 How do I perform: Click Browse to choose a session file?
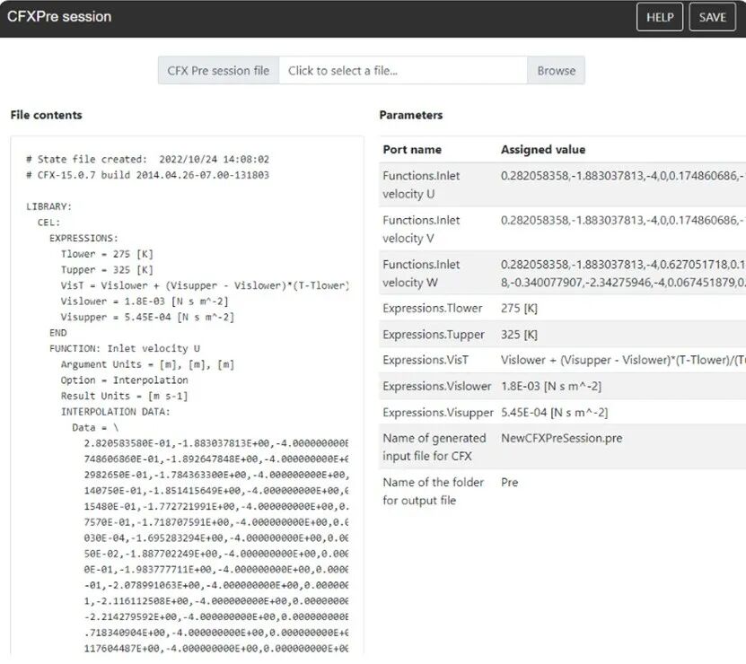[557, 70]
